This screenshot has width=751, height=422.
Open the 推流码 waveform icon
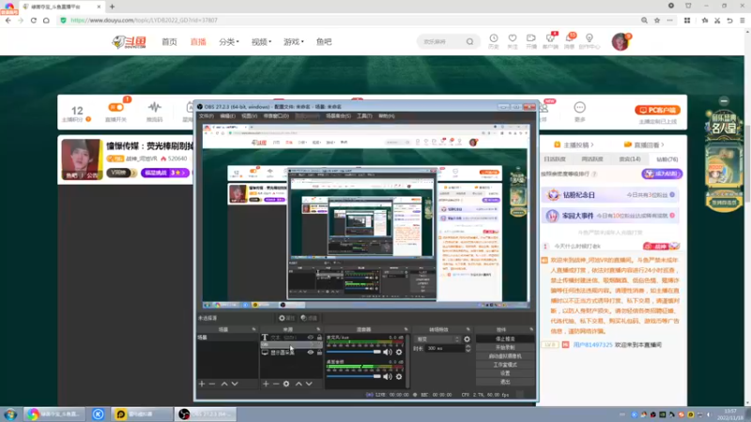pos(155,107)
